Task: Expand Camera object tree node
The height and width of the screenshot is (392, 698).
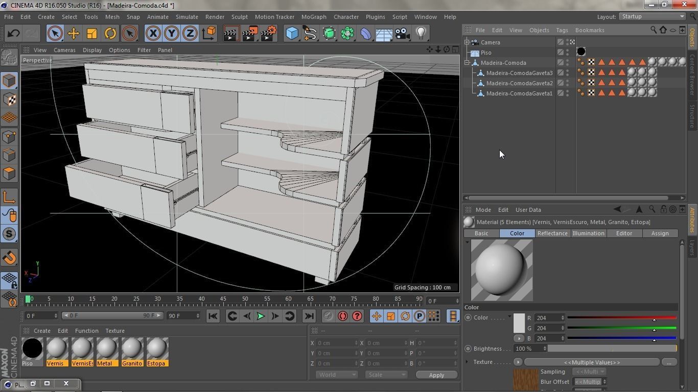Action: pyautogui.click(x=467, y=42)
